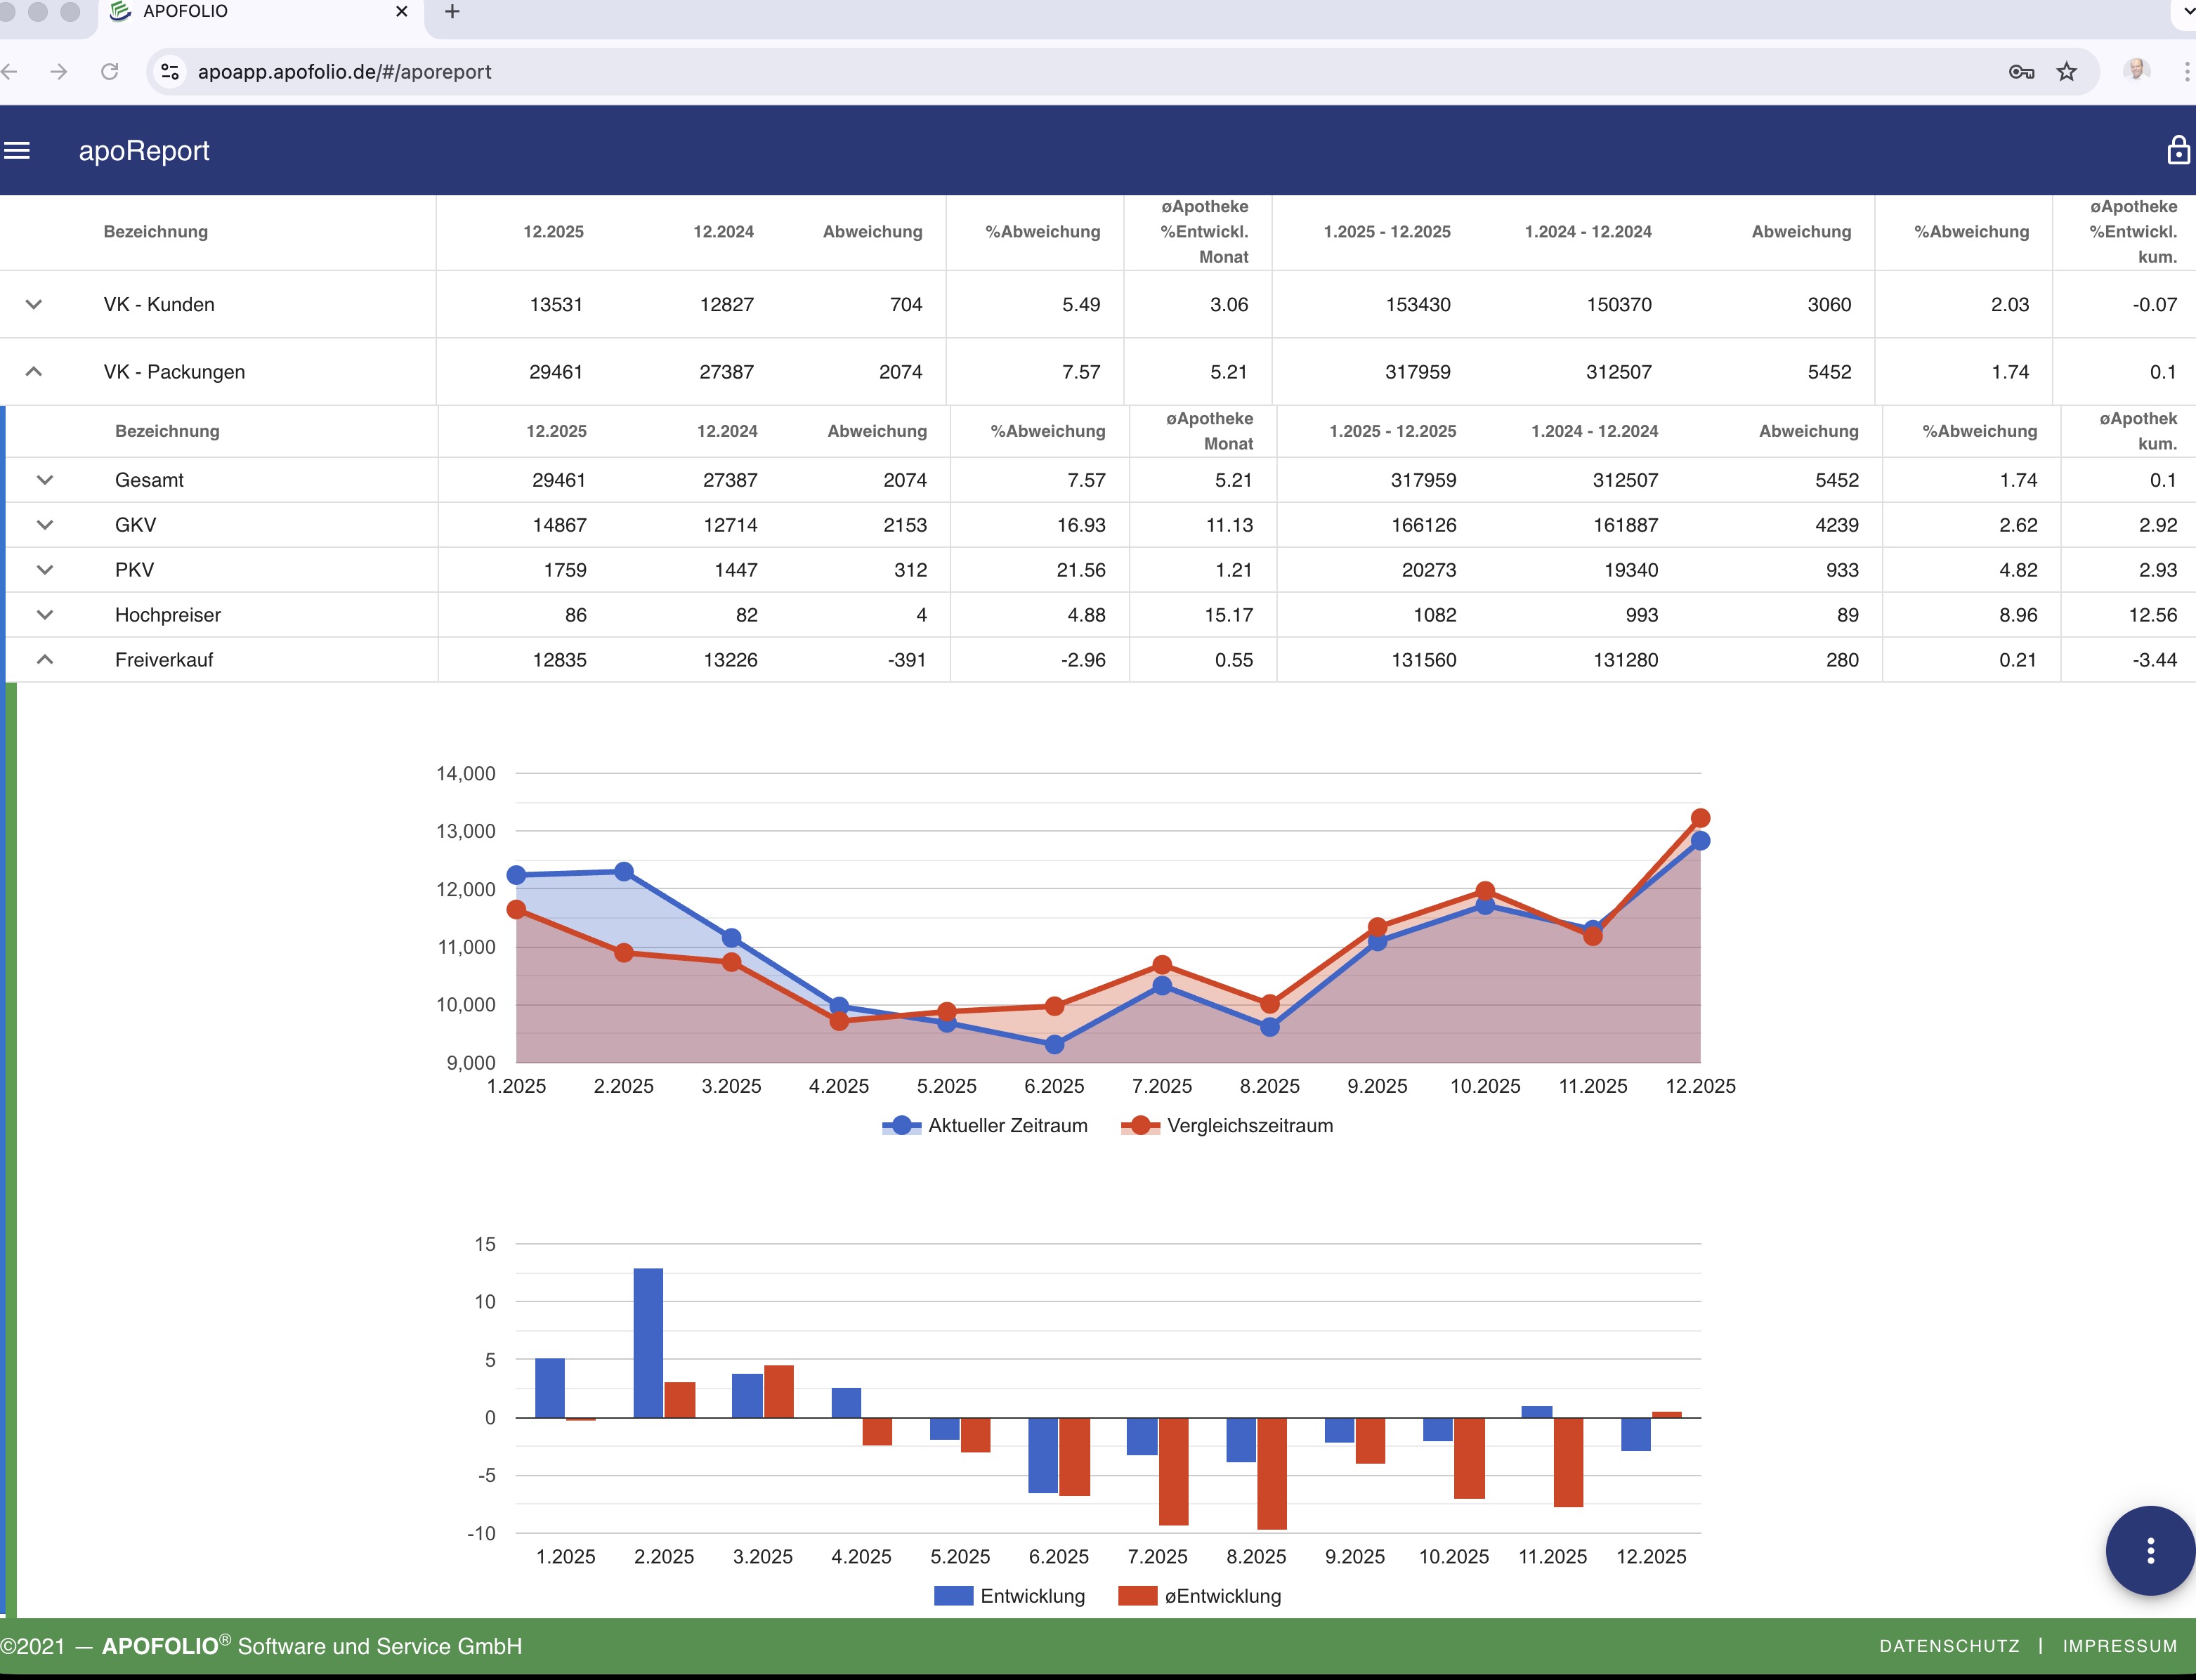Image resolution: width=2196 pixels, height=1680 pixels.
Task: Click the Entwicklung blue legend swatch
Action: coord(953,1596)
